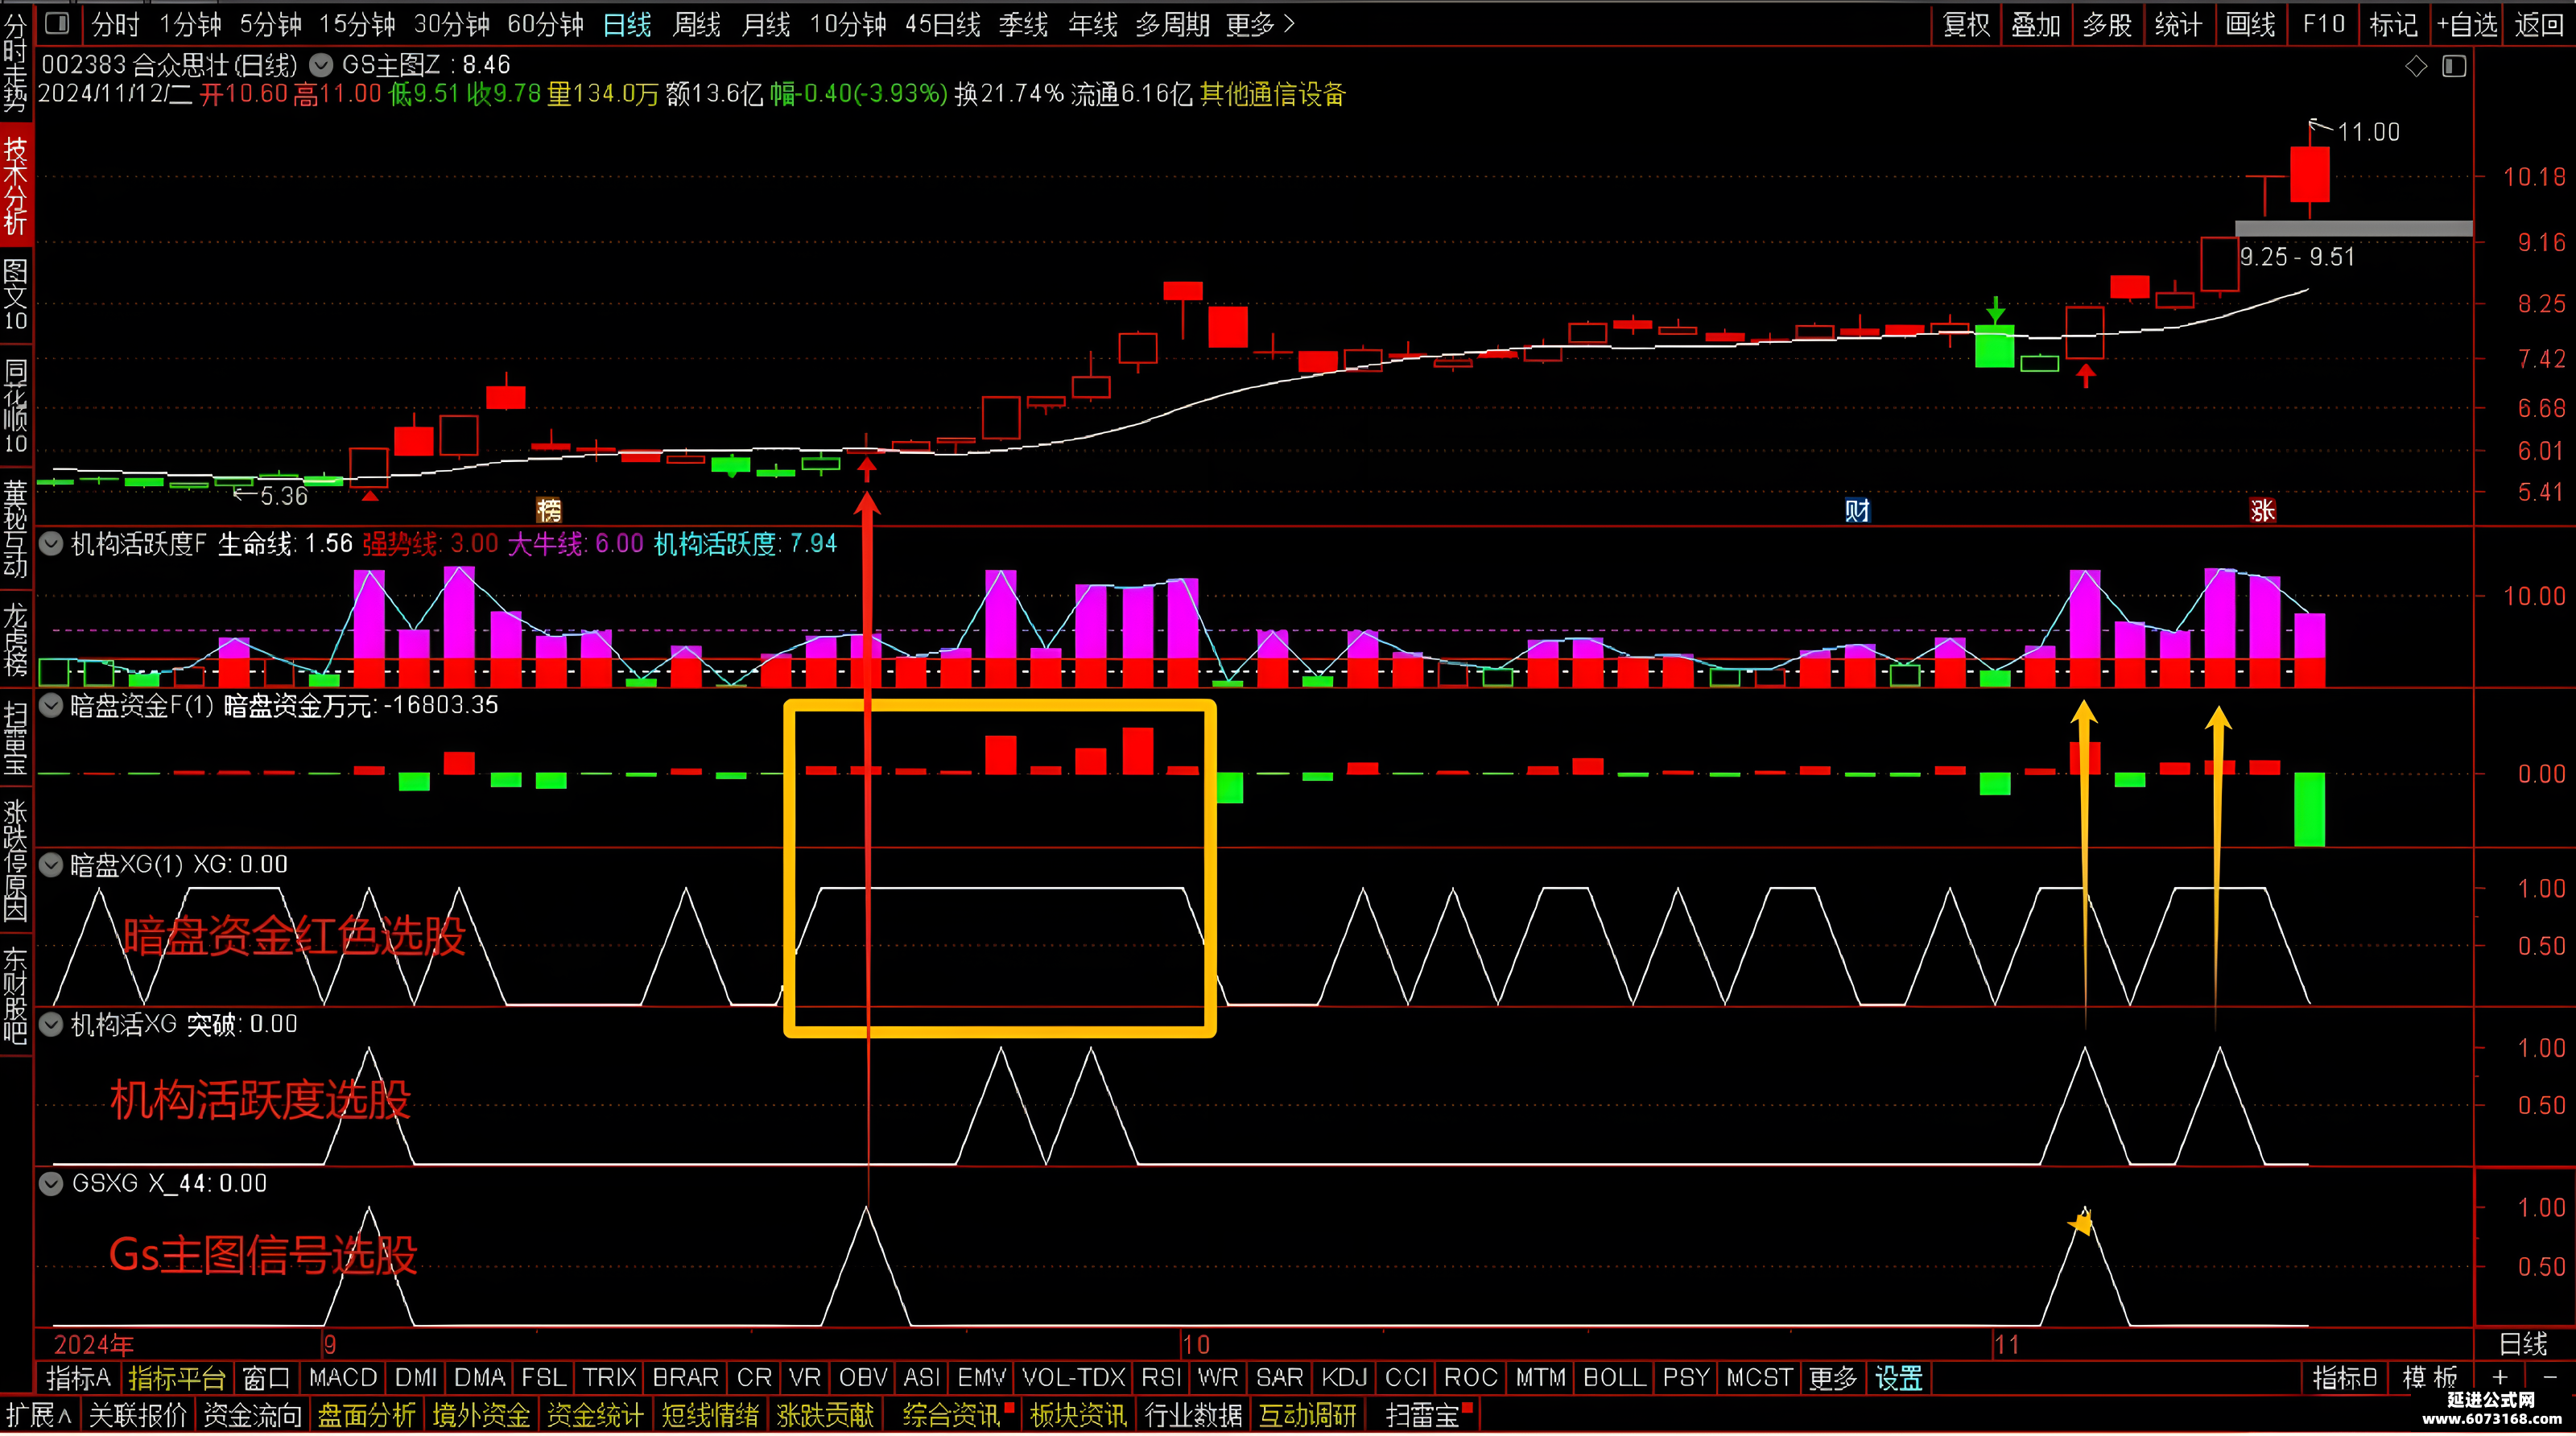The height and width of the screenshot is (1436, 2576).
Task: Toggle the 复权 button
Action: pos(1966,23)
